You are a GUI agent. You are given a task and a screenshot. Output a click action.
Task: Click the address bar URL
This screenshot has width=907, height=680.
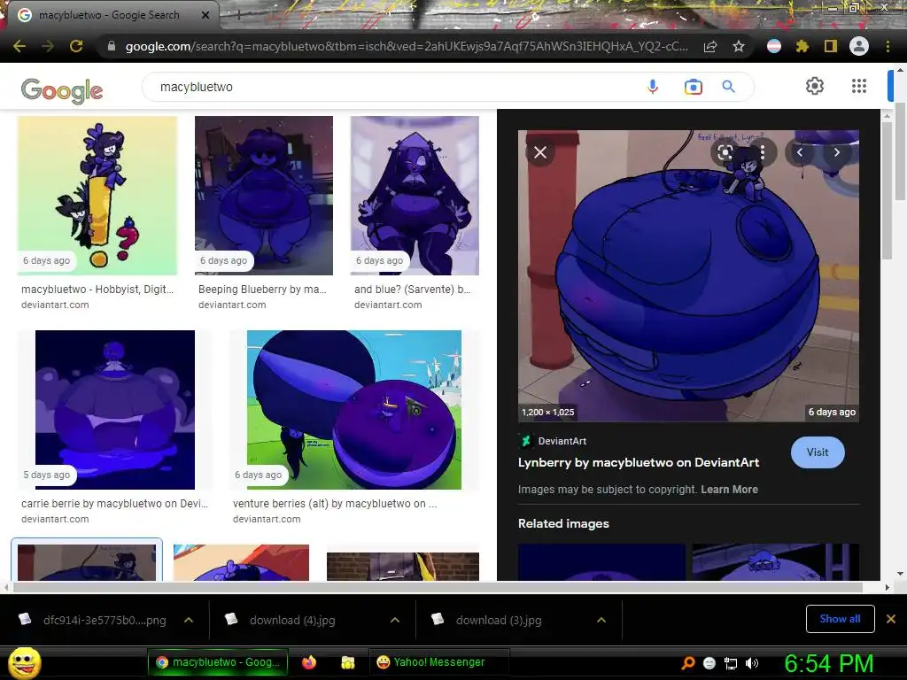tap(407, 46)
